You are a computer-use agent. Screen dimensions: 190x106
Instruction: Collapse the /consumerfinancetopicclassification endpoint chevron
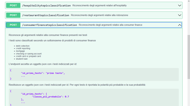(x=179, y=25)
